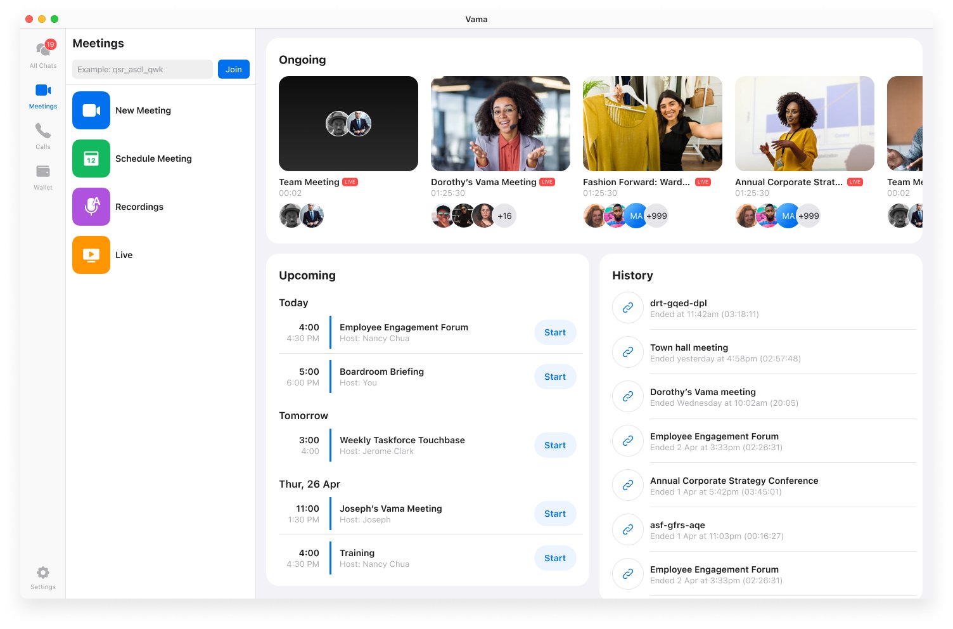Click link icon beside Dorothy's Vama meeting history
Viewport: 953px width, 629px height.
pyautogui.click(x=628, y=396)
